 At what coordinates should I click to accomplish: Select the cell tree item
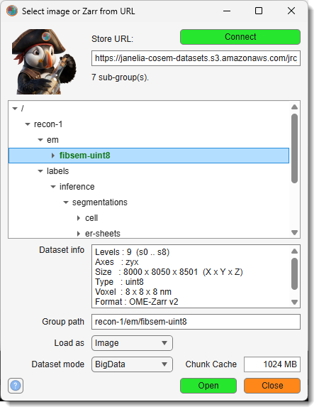point(91,218)
